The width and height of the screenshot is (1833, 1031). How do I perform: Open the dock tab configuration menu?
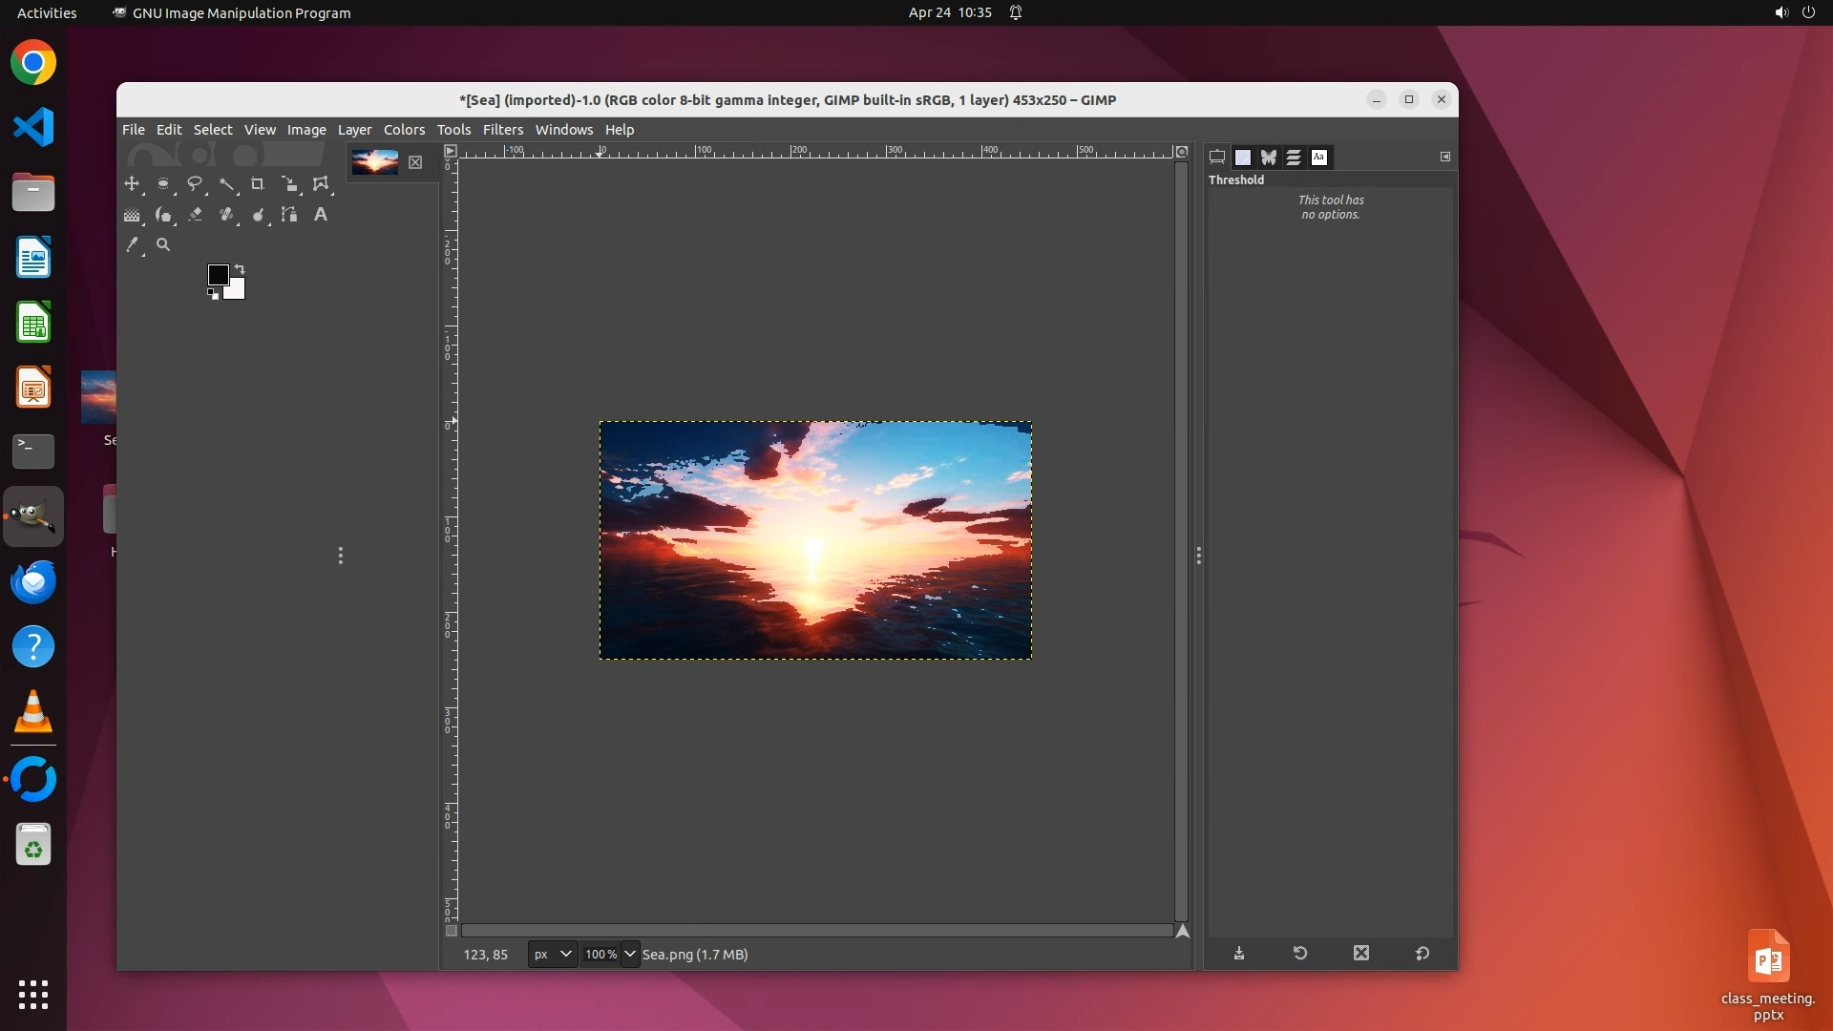point(1444,157)
